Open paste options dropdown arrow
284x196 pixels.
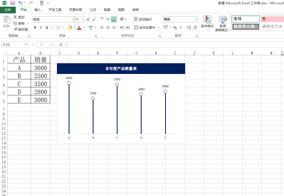(7, 30)
